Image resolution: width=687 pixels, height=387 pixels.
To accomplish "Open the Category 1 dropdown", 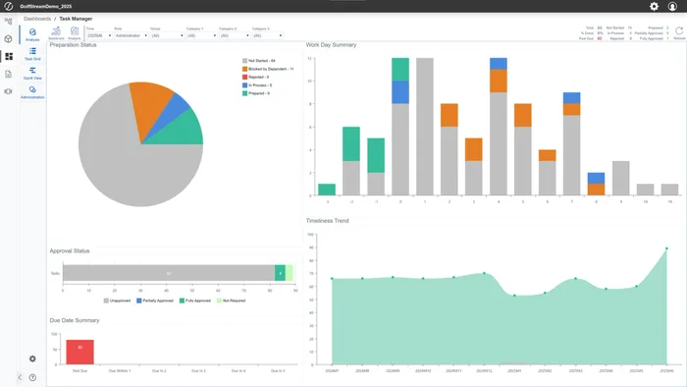I will (x=201, y=35).
